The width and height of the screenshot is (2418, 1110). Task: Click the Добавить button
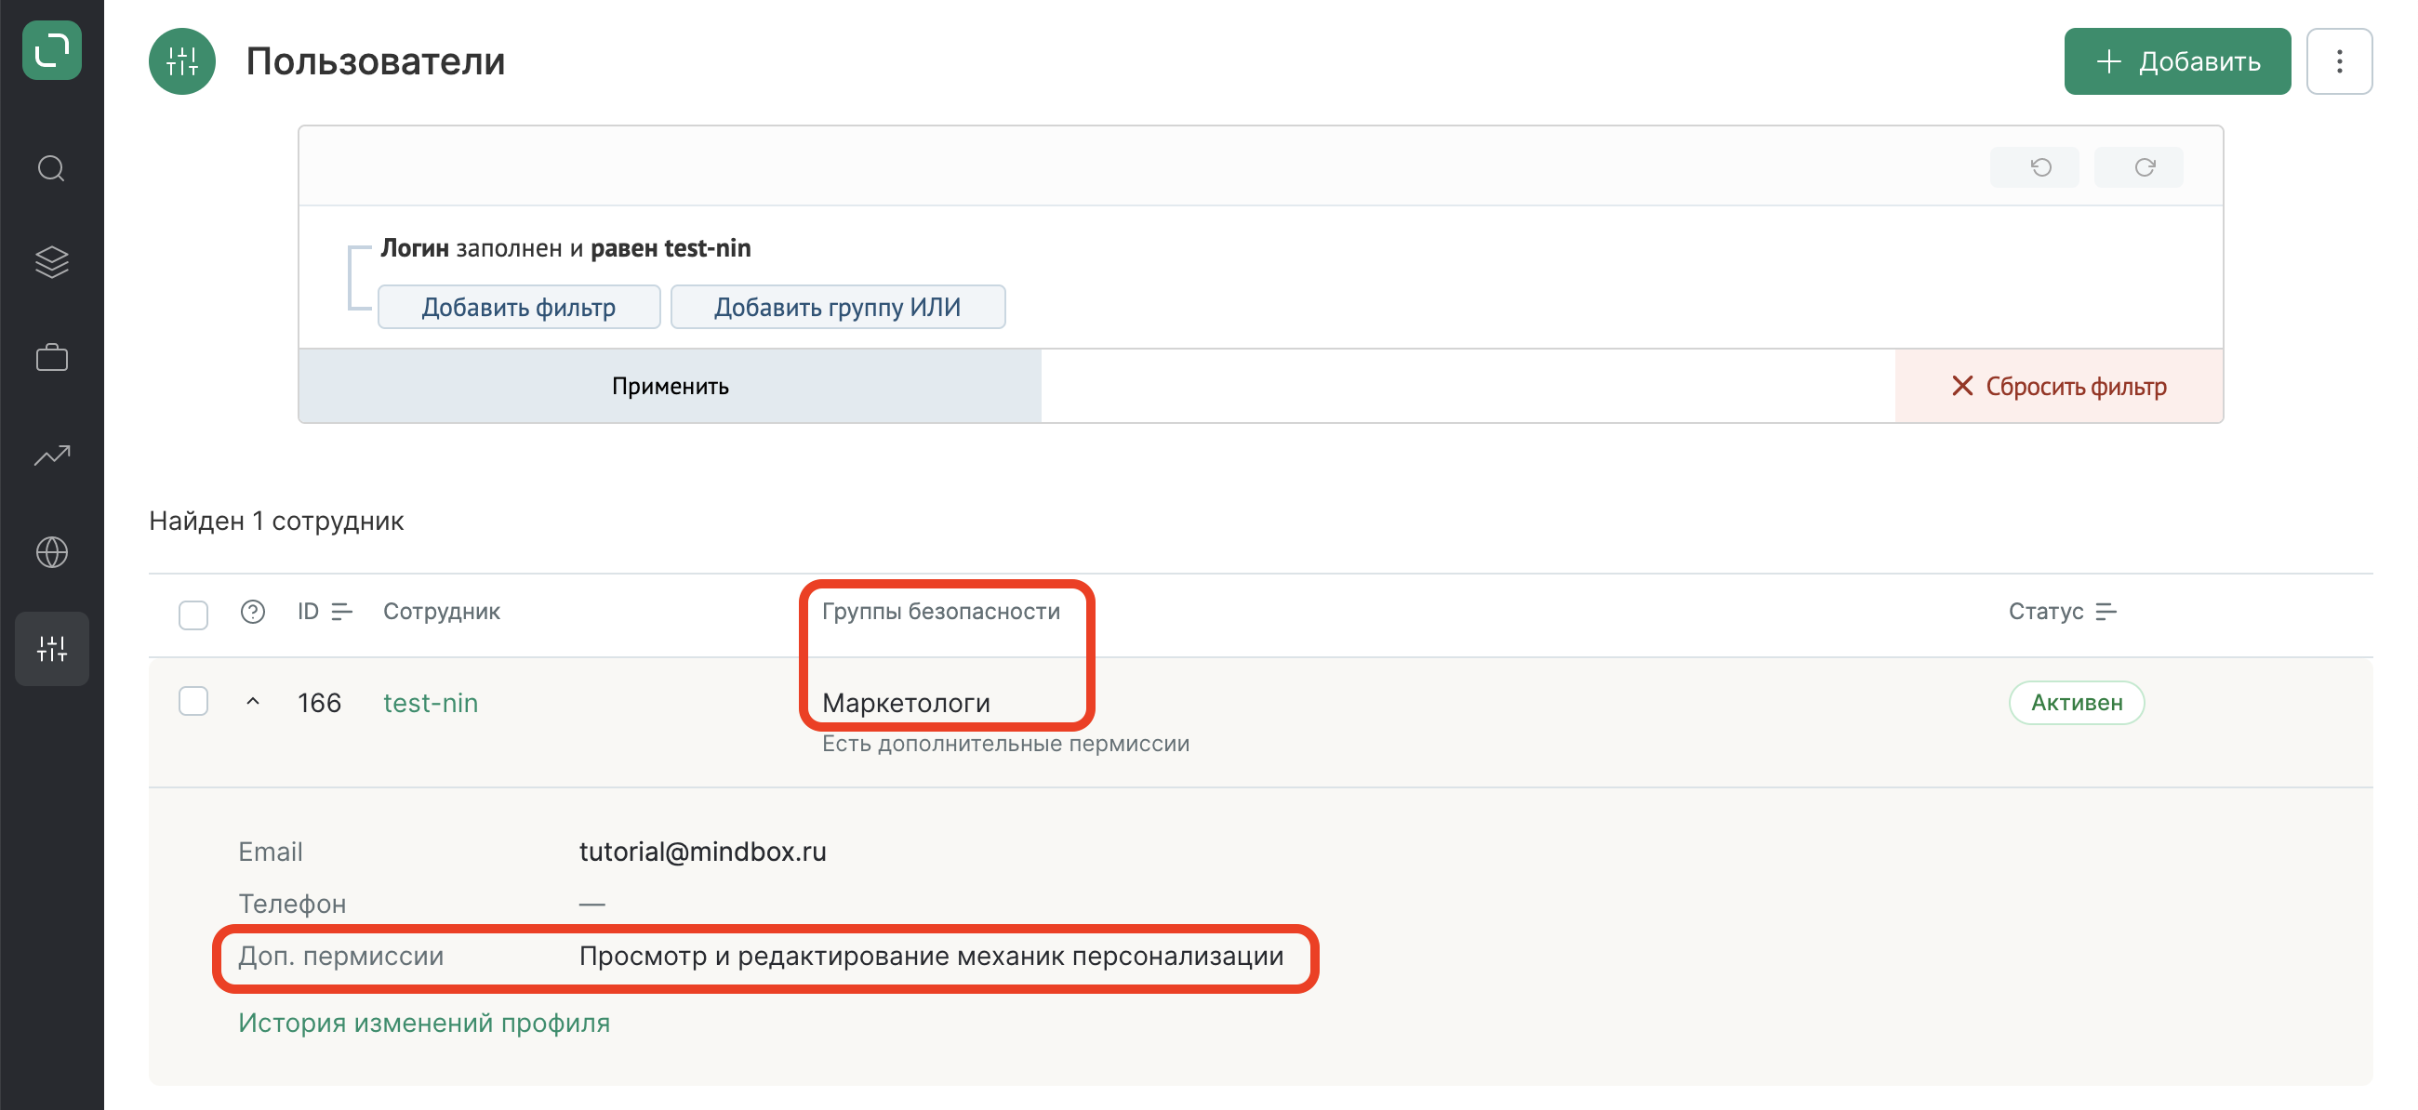coord(2177,61)
